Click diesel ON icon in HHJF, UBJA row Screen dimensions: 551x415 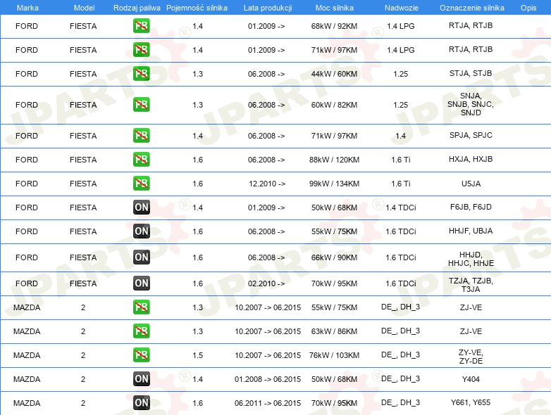pyautogui.click(x=141, y=231)
